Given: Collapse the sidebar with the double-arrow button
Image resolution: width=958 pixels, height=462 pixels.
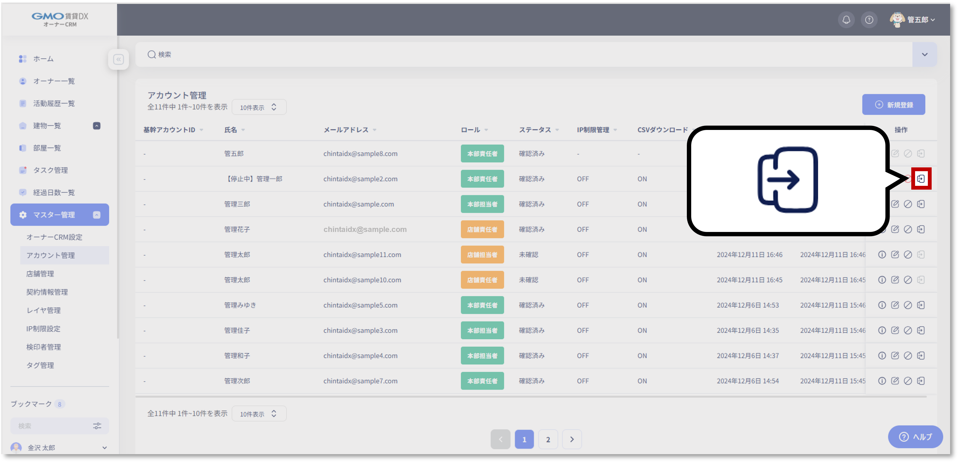Looking at the screenshot, I should pos(119,59).
